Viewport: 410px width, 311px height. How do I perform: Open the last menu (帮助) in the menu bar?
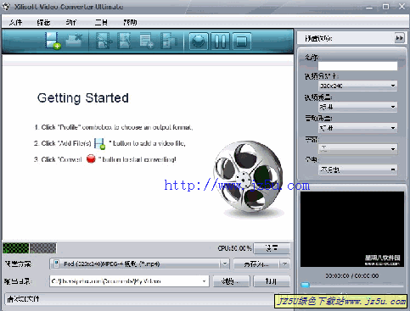pyautogui.click(x=130, y=22)
